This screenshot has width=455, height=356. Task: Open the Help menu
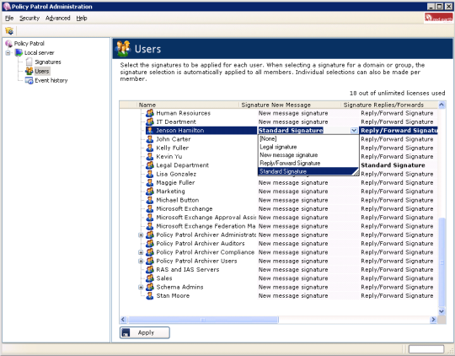pos(82,18)
